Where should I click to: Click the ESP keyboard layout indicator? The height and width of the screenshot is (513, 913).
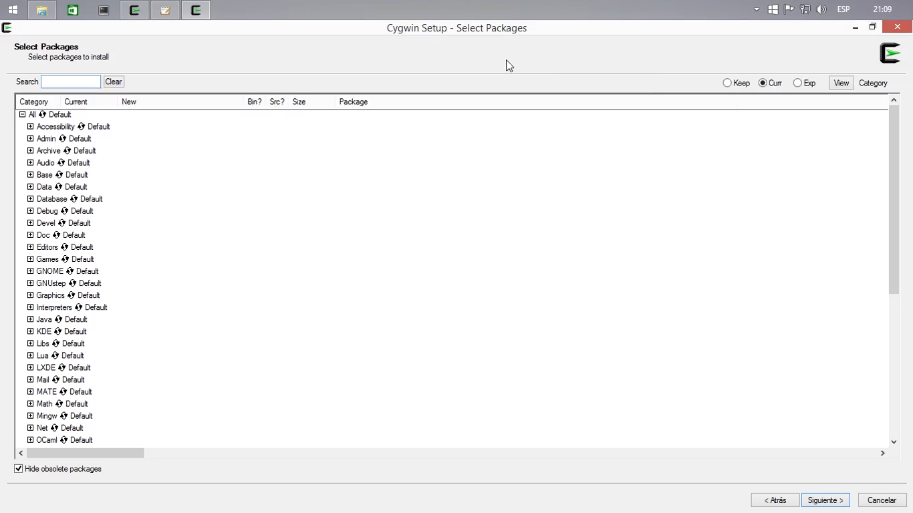pos(843,9)
